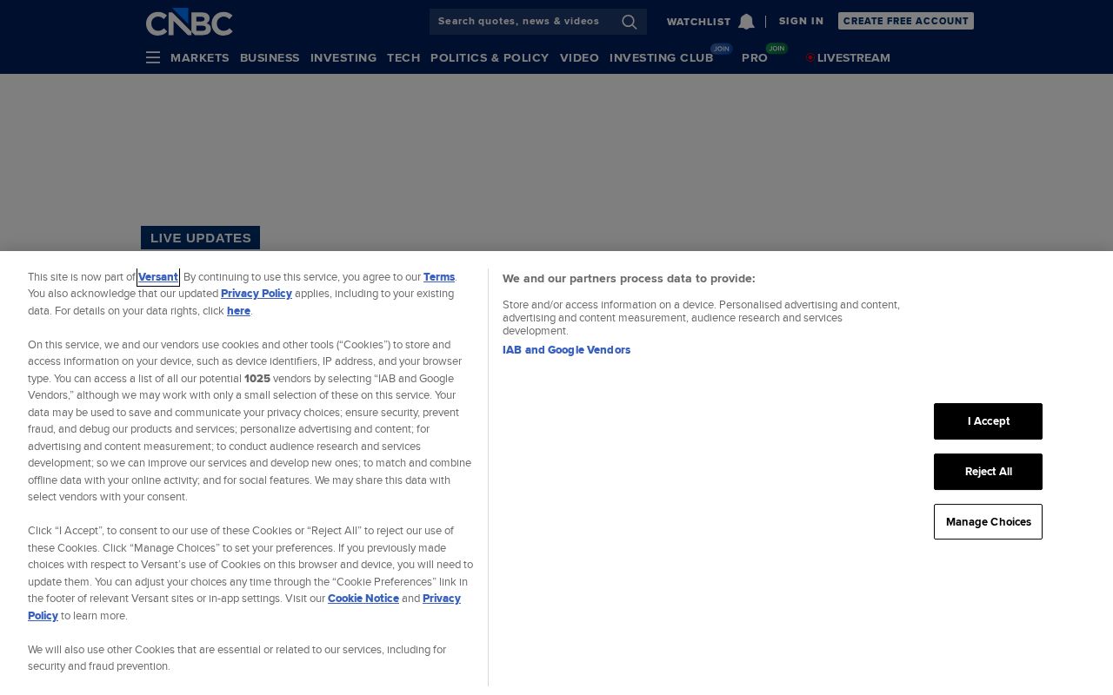Open the Business menu
Image resolution: width=1113 pixels, height=695 pixels.
tap(270, 57)
